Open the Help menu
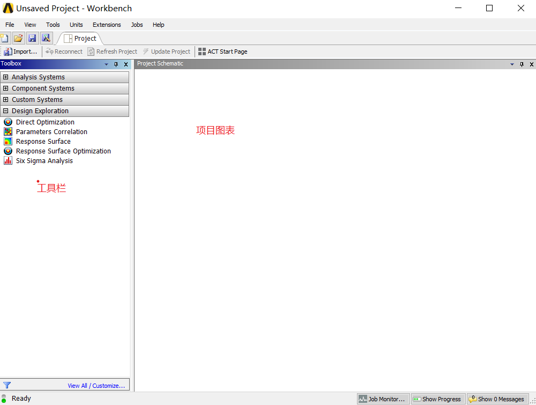The width and height of the screenshot is (536, 405). (158, 25)
